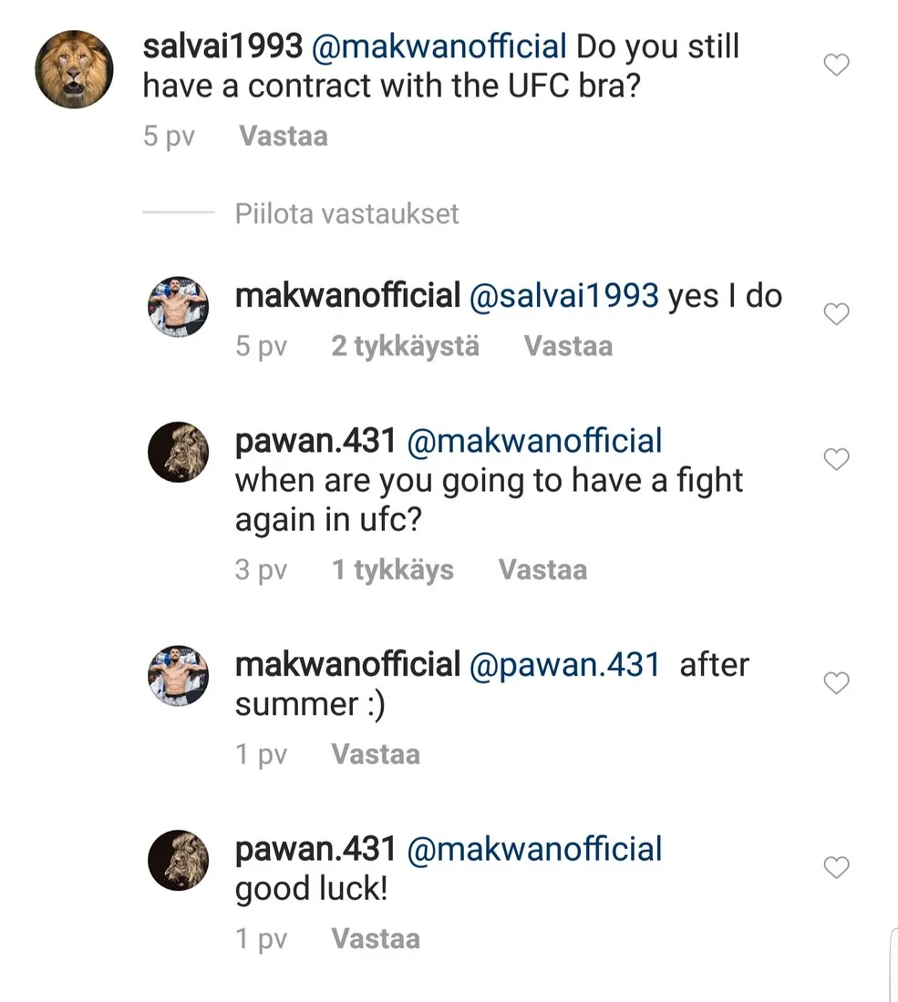Open makwanofficial's avatar beside "after summer"

tap(179, 676)
